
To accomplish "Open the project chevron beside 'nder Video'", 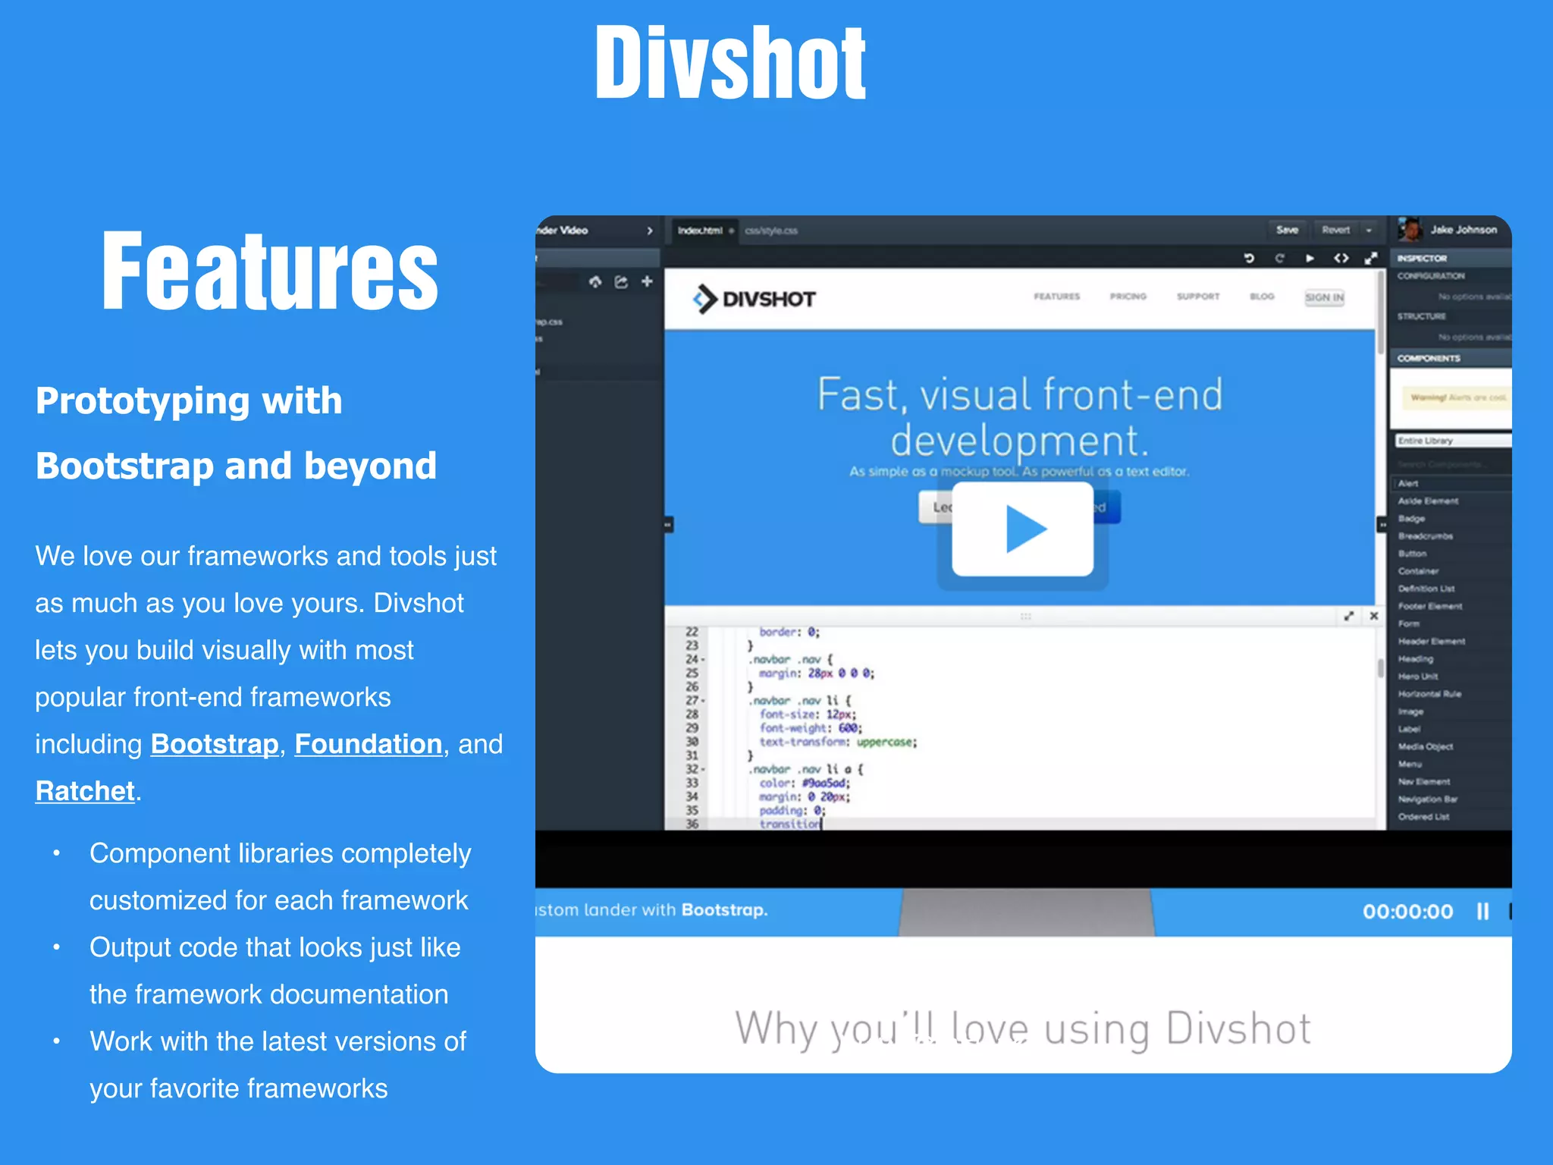I will point(650,231).
